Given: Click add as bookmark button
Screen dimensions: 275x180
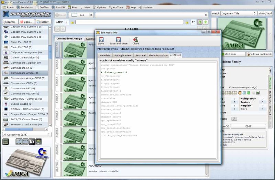Looking at the screenshot, I should tap(260, 54).
